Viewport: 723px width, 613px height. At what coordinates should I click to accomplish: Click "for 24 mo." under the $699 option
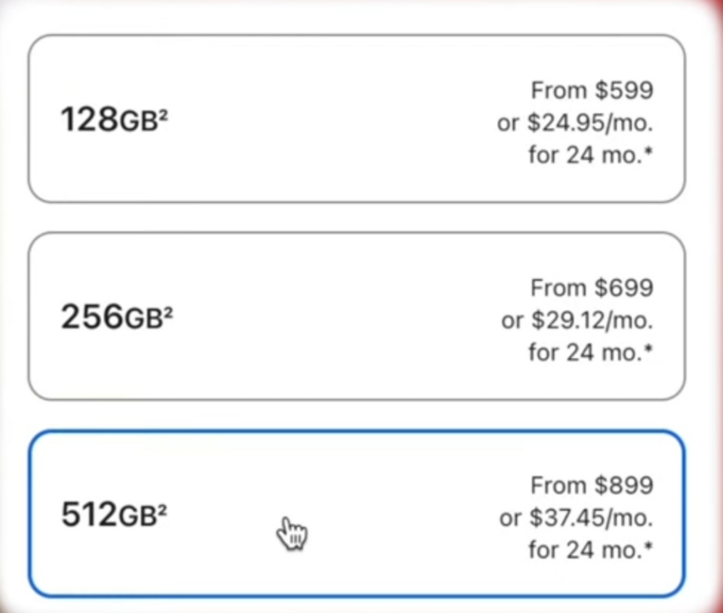click(586, 352)
